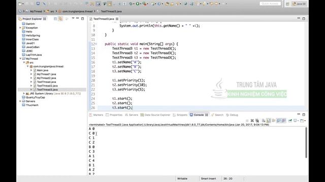Image resolution: width=325 pixels, height=182 pixels.
Task: Collapse the src folder node
Action: click(x=24, y=63)
